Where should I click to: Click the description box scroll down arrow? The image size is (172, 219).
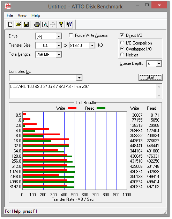(159, 96)
